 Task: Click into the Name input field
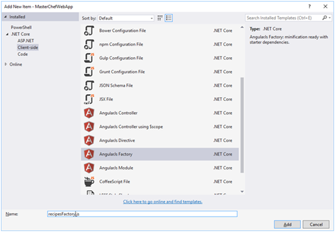143,214
